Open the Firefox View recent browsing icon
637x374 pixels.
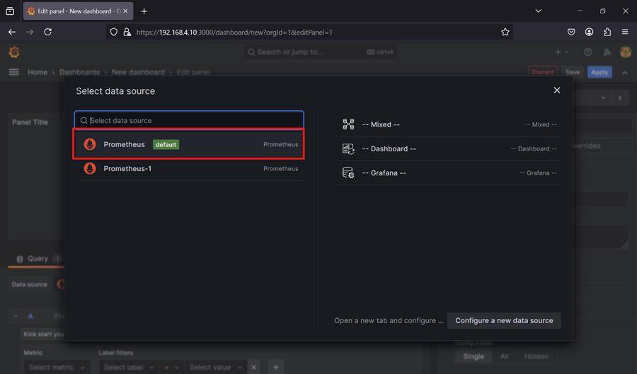(10, 11)
